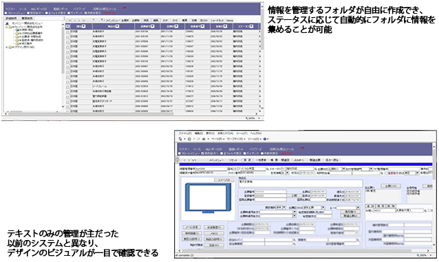Go to last page in list toolbar
Screen dimensions: 439x262
84,21
